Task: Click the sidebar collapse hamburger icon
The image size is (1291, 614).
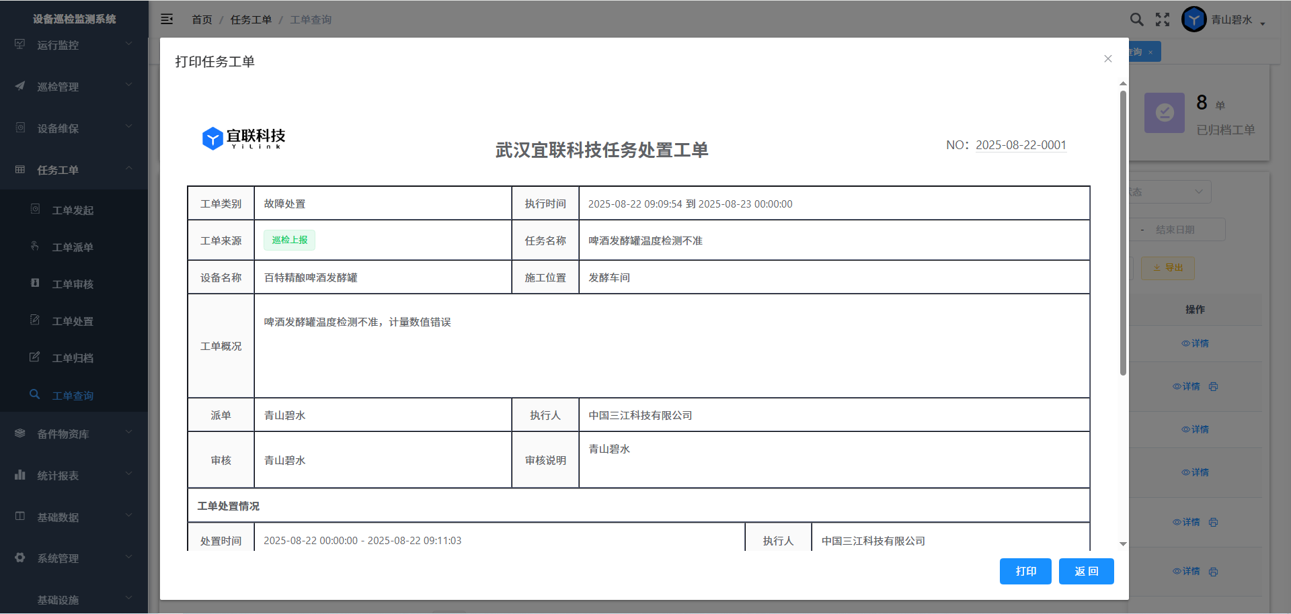Action: tap(167, 19)
